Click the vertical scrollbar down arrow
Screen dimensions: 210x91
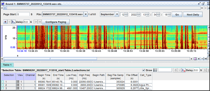(x=209, y=41)
